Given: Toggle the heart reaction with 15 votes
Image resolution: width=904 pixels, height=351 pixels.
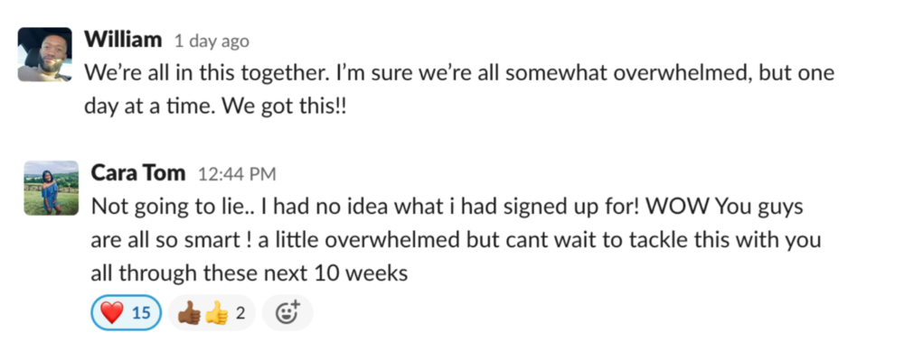Looking at the screenshot, I should 126,313.
